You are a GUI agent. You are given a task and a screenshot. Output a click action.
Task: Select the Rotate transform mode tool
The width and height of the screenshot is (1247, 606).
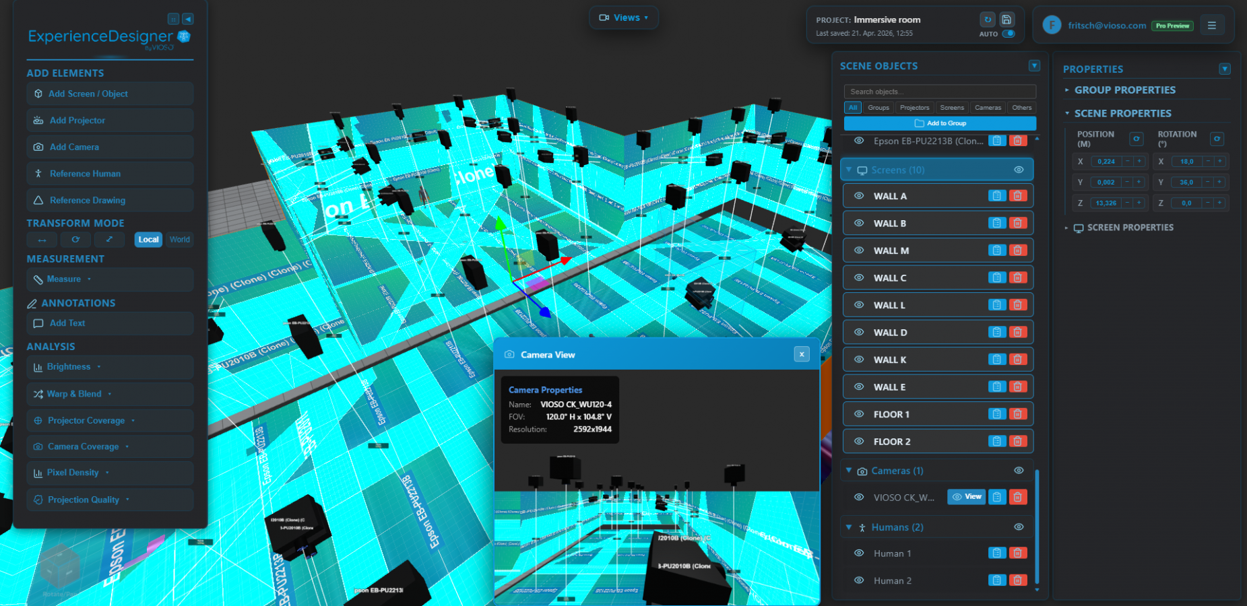(75, 240)
